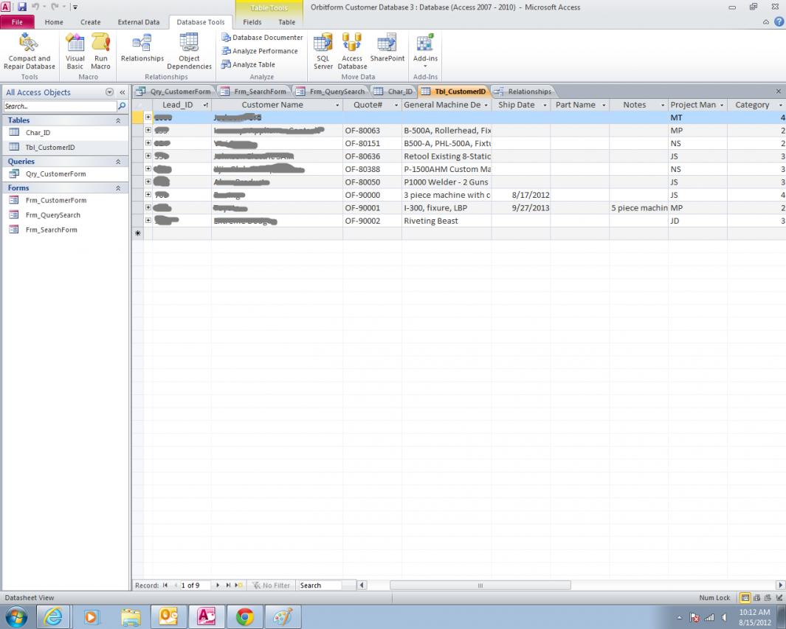This screenshot has height=629, width=786.
Task: Collapse the Queries group
Action: tap(118, 162)
